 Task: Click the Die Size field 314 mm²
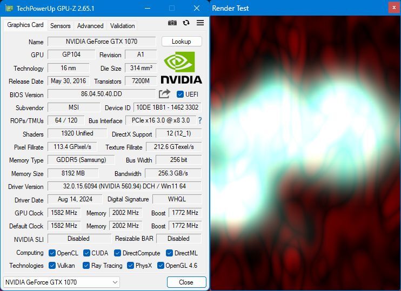point(141,68)
